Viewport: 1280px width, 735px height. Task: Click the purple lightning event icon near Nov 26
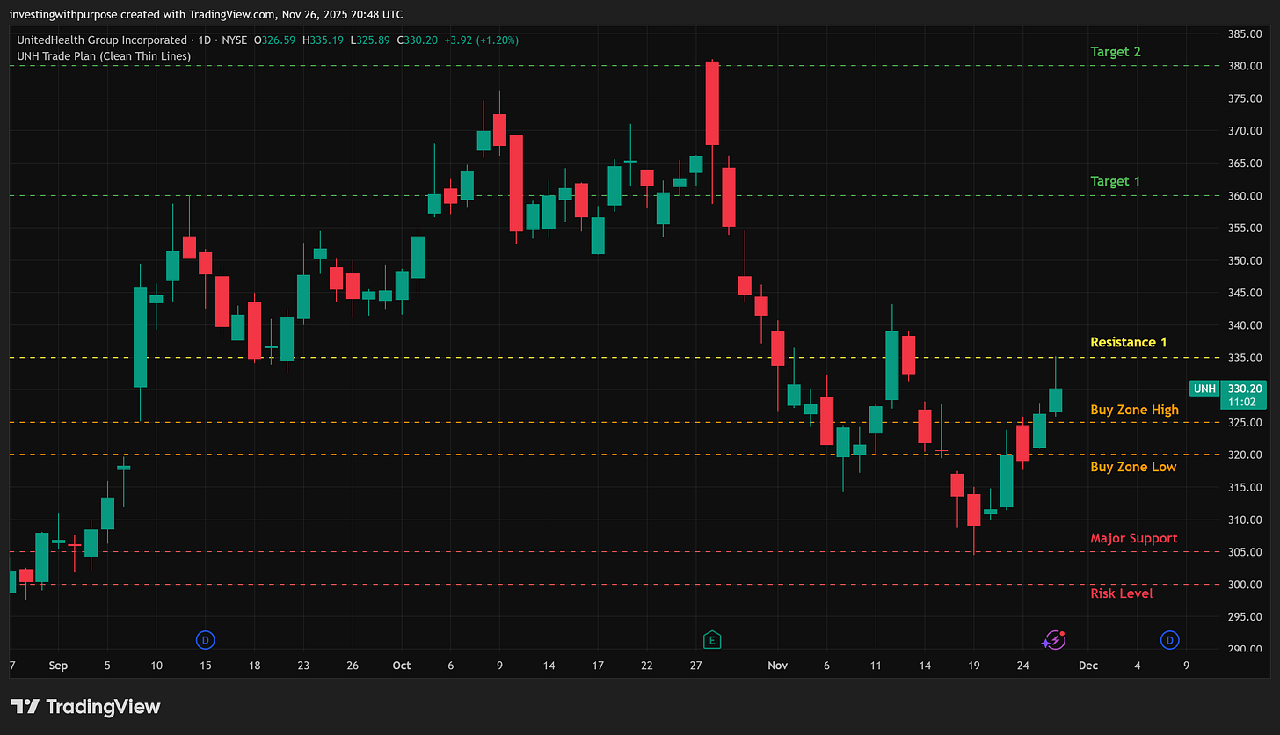[x=1054, y=640]
